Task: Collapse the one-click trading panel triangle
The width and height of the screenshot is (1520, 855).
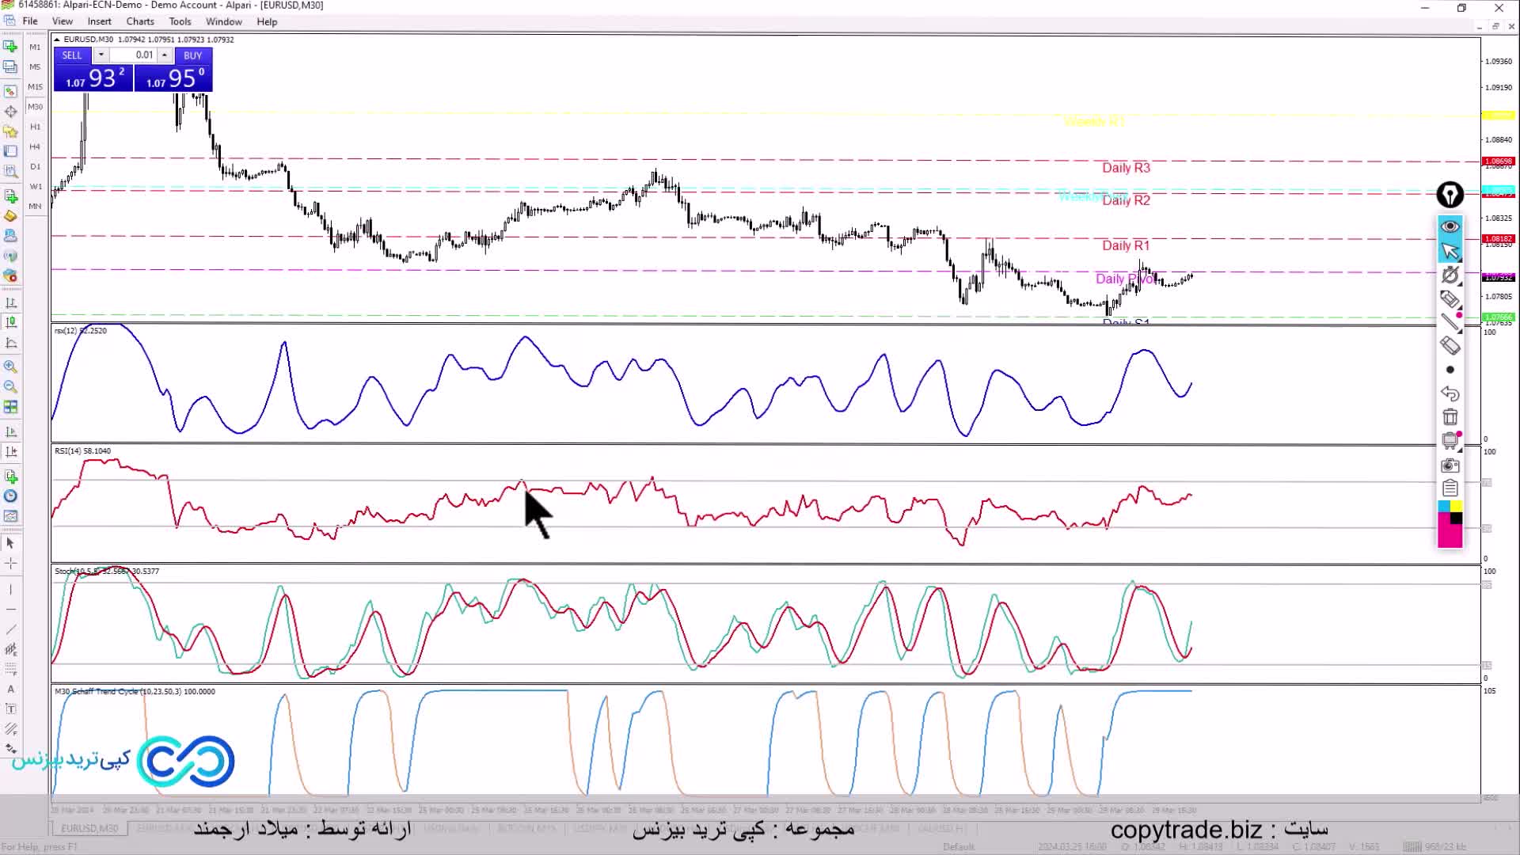Action: [57, 40]
